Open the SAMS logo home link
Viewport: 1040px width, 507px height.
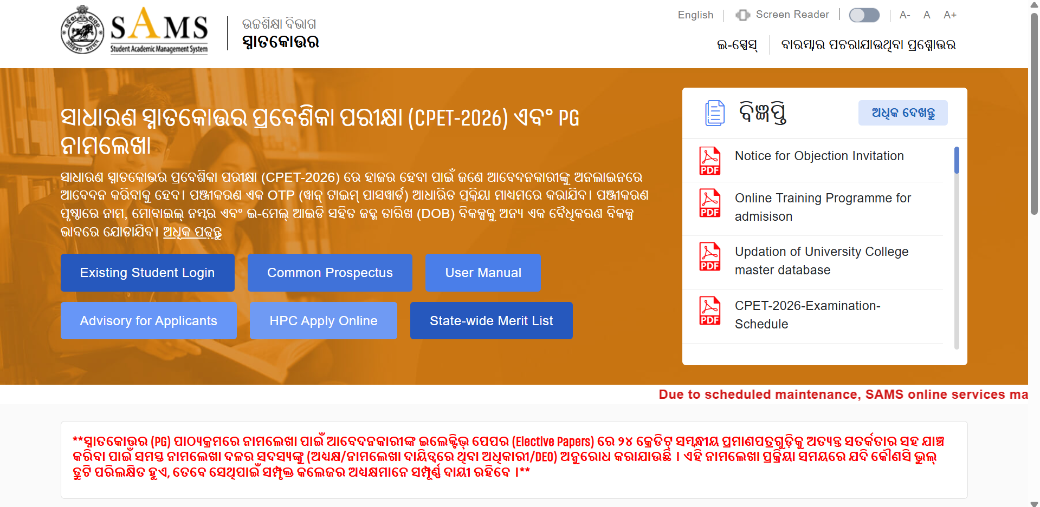(x=159, y=30)
